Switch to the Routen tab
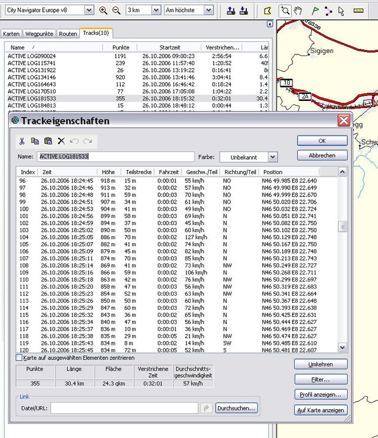The image size is (378, 438). click(x=68, y=34)
